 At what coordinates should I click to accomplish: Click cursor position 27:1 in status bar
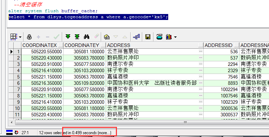coord(25,133)
